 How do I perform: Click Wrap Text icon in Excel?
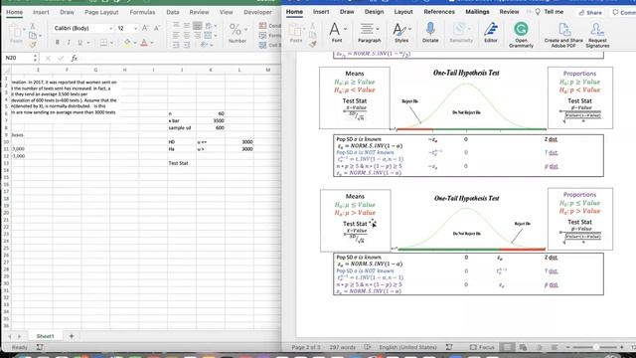pos(209,26)
